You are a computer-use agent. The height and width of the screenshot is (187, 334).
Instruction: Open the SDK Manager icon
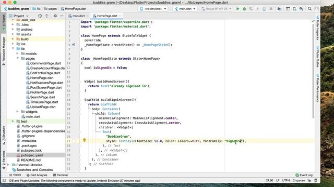(x=301, y=9)
